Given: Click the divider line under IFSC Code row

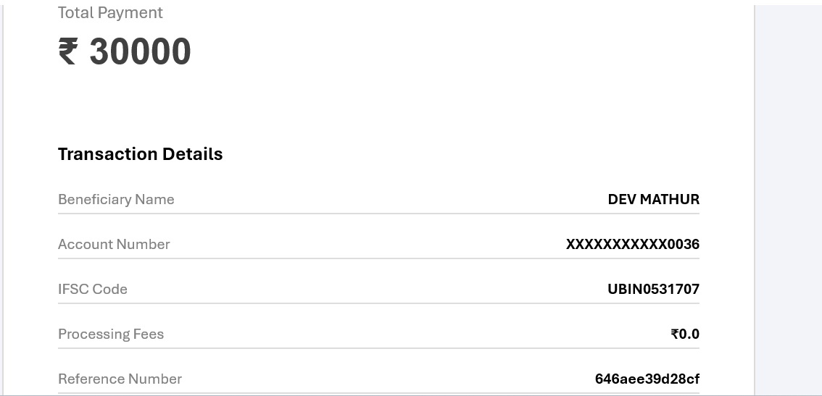Looking at the screenshot, I should point(378,303).
